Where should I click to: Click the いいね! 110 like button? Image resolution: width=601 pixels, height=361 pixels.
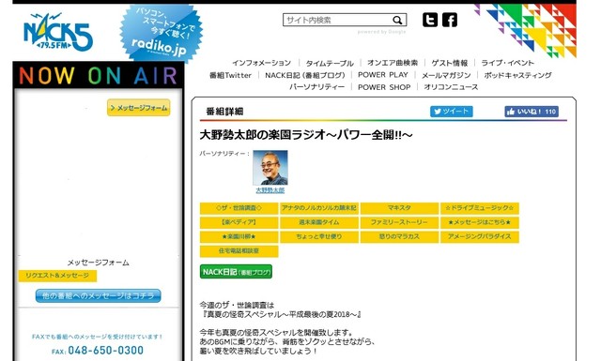532,112
